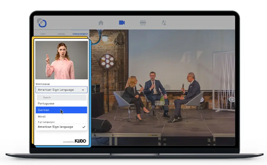The image size is (267, 165).
Task: Click the sign language interpreter video
Action: [62, 60]
